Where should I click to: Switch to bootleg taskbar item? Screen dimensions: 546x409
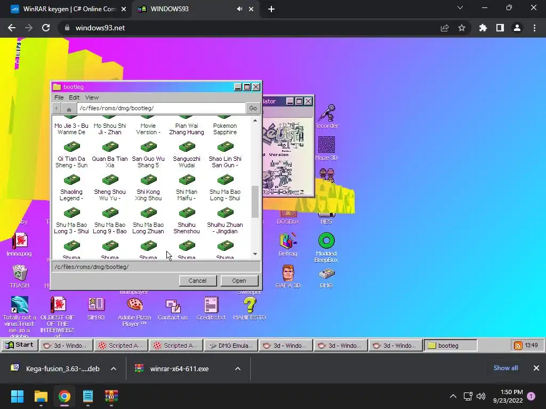coord(450,345)
